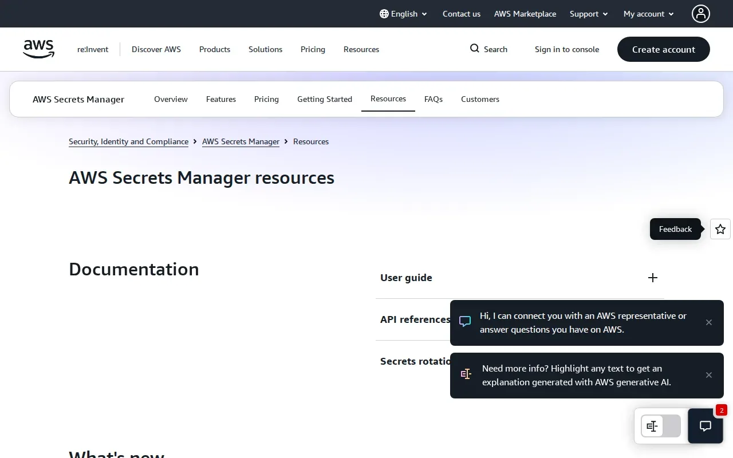Open the English language dropdown
The height and width of the screenshot is (458, 733).
point(404,14)
